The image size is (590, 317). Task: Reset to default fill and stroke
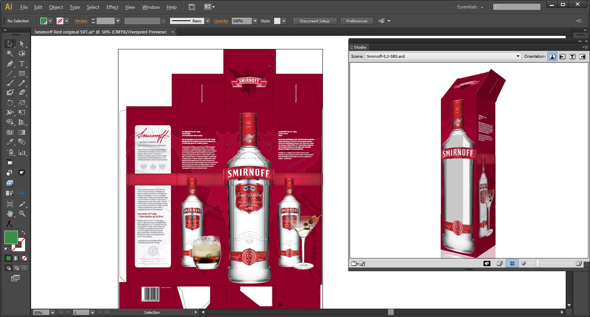[x=6, y=249]
